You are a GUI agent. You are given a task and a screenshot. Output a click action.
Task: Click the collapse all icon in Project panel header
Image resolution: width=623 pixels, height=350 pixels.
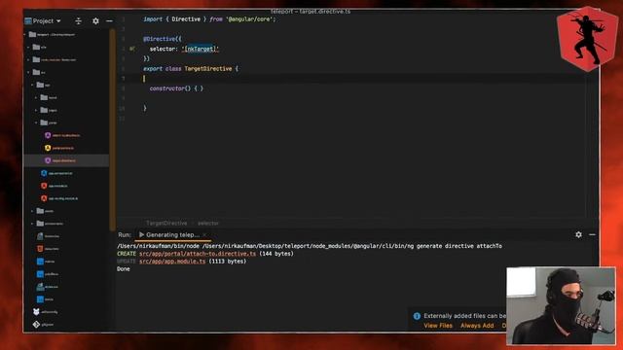[78, 21]
